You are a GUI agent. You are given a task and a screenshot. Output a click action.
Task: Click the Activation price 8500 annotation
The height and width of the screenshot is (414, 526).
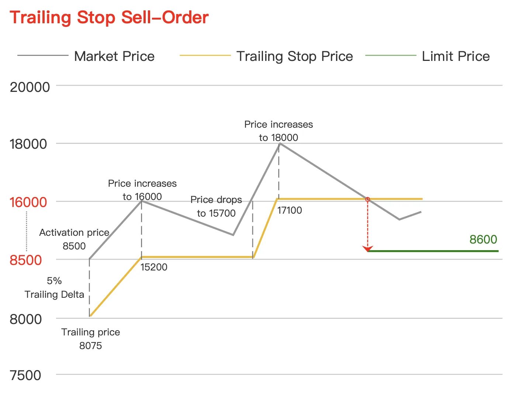pos(74,239)
